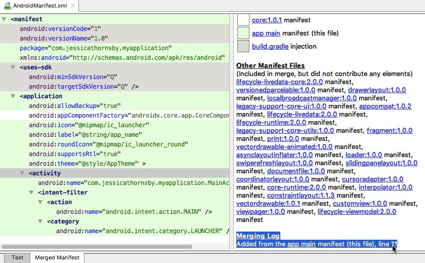Screen dimensions: 425x263
Task: Click the horizontal scrollbar under manifest tree
Action: pyautogui.click(x=96, y=247)
